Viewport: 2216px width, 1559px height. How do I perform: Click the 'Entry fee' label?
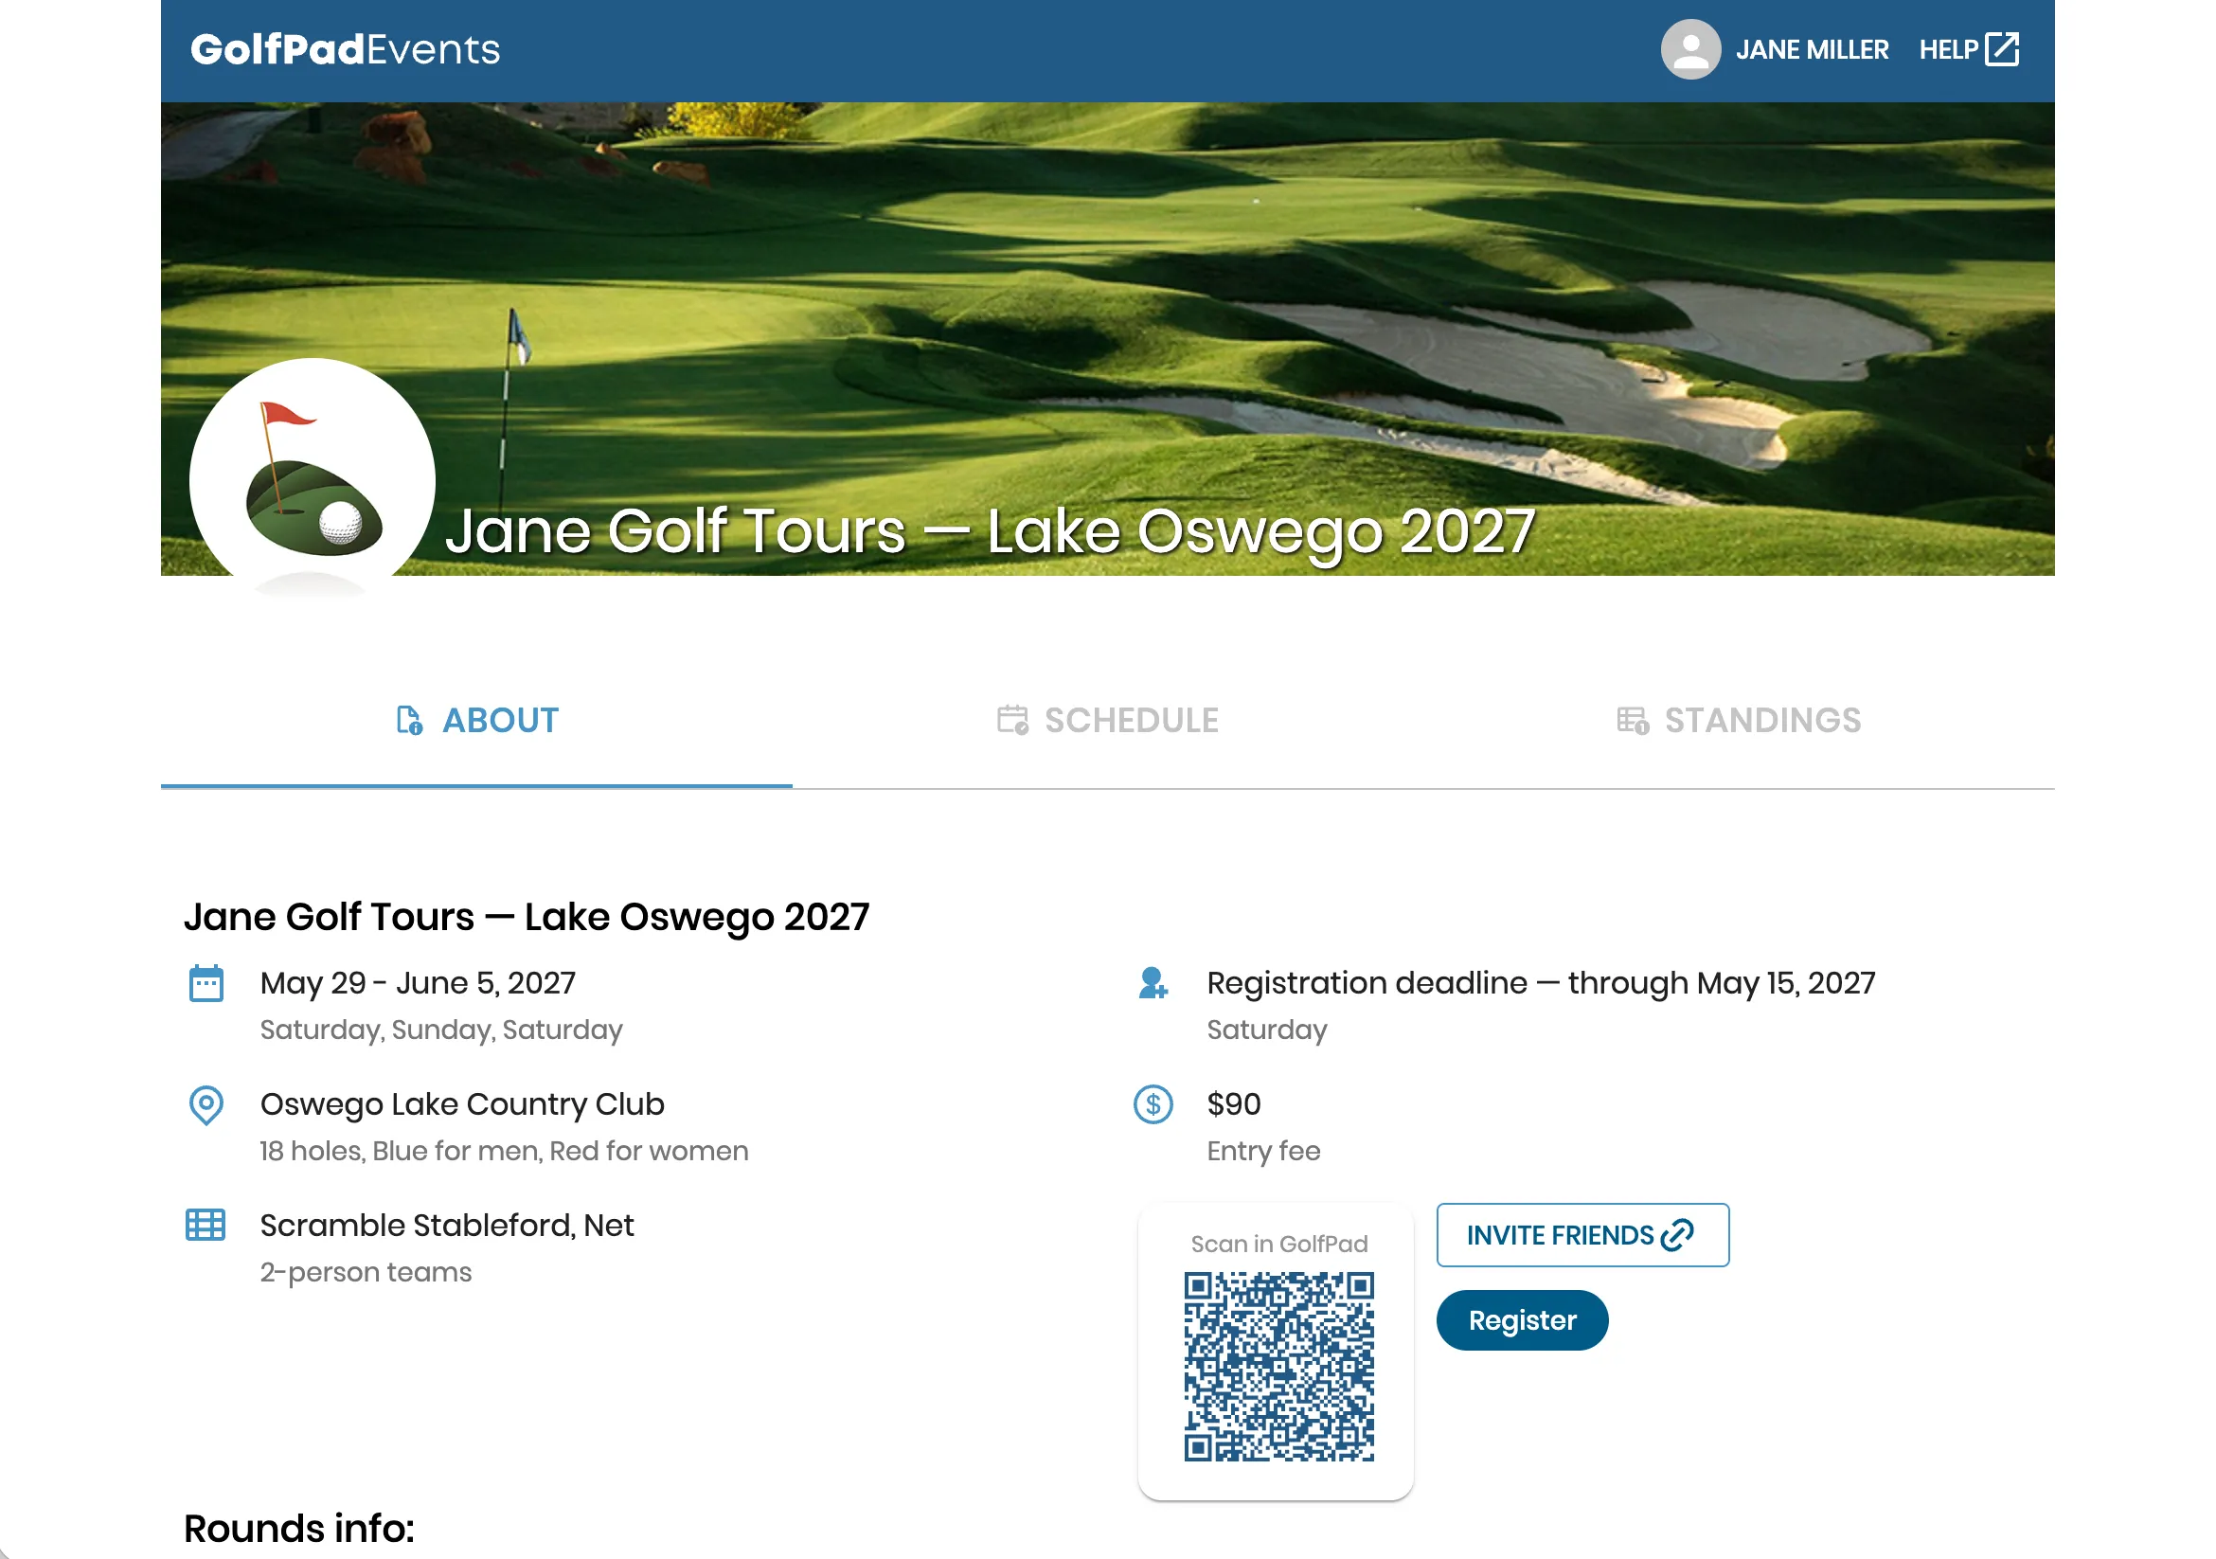pos(1263,1151)
